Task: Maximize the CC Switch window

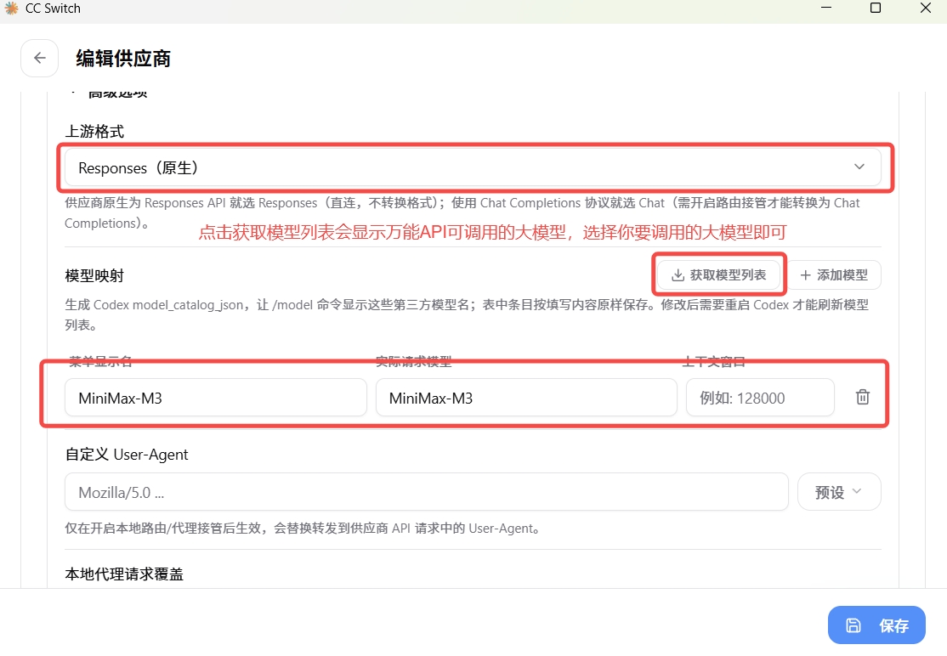Action: (875, 8)
